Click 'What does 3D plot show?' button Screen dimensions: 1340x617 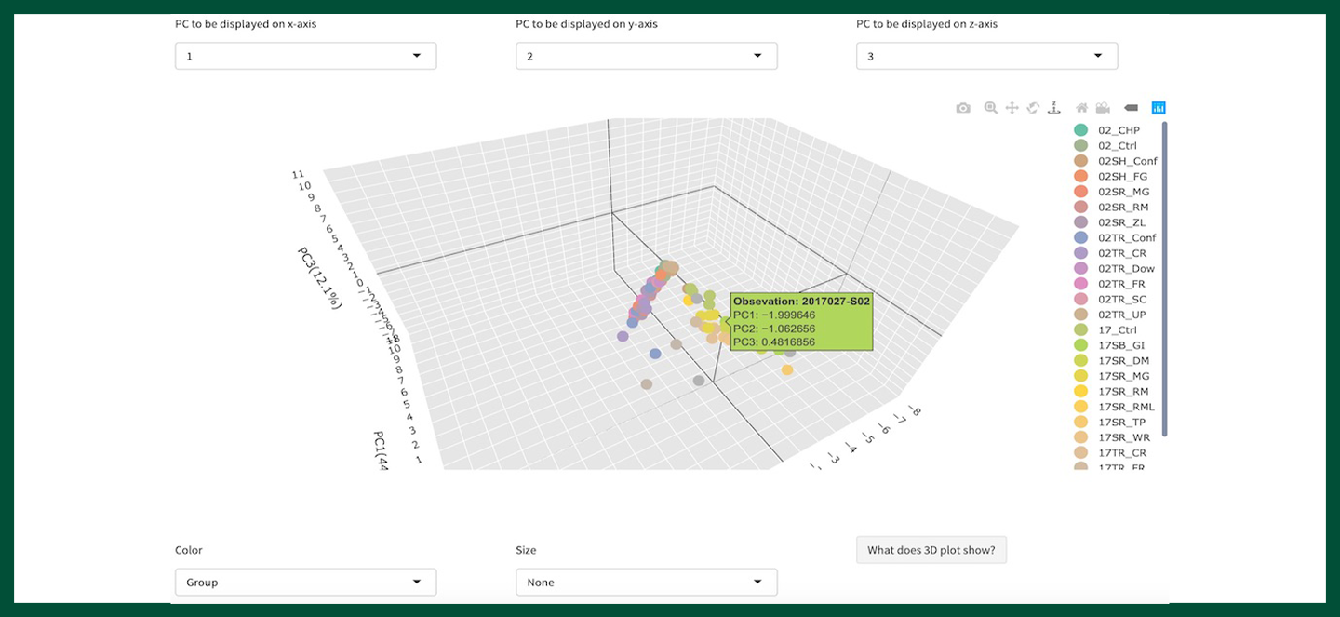point(931,550)
